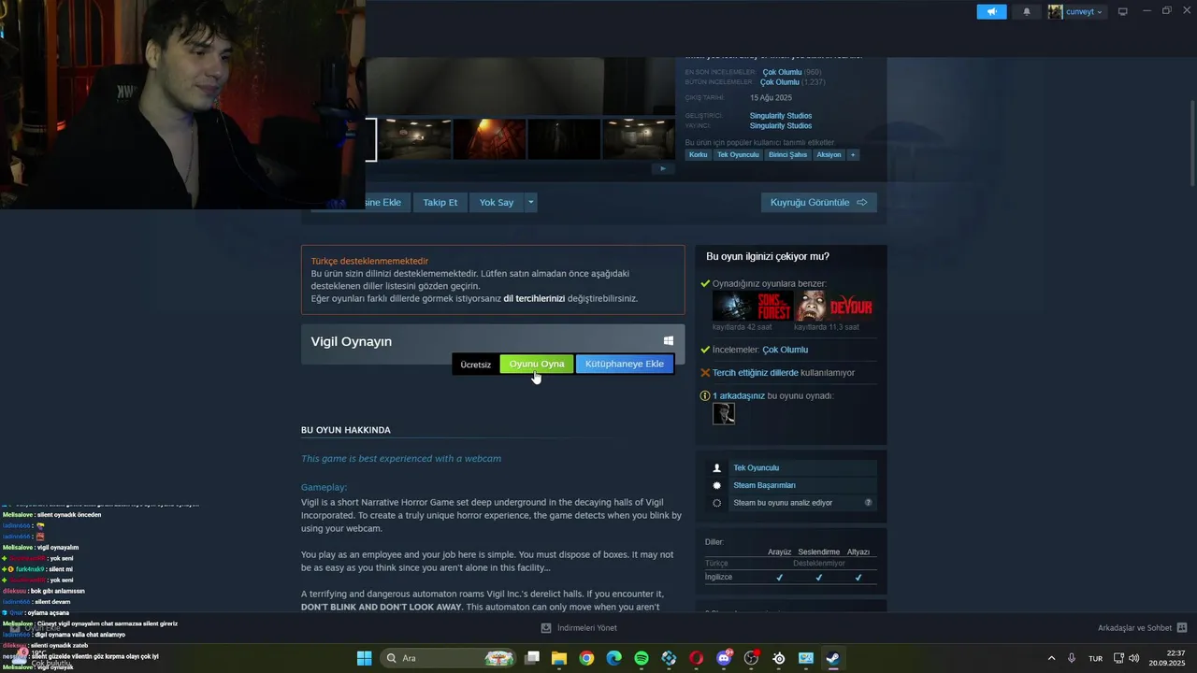Open İndirmeleri Yönet downloads manager

pos(580,628)
